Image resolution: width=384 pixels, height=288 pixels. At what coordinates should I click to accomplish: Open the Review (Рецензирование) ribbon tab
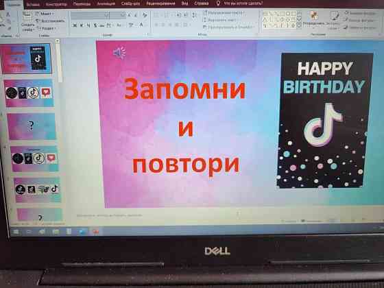click(x=160, y=3)
